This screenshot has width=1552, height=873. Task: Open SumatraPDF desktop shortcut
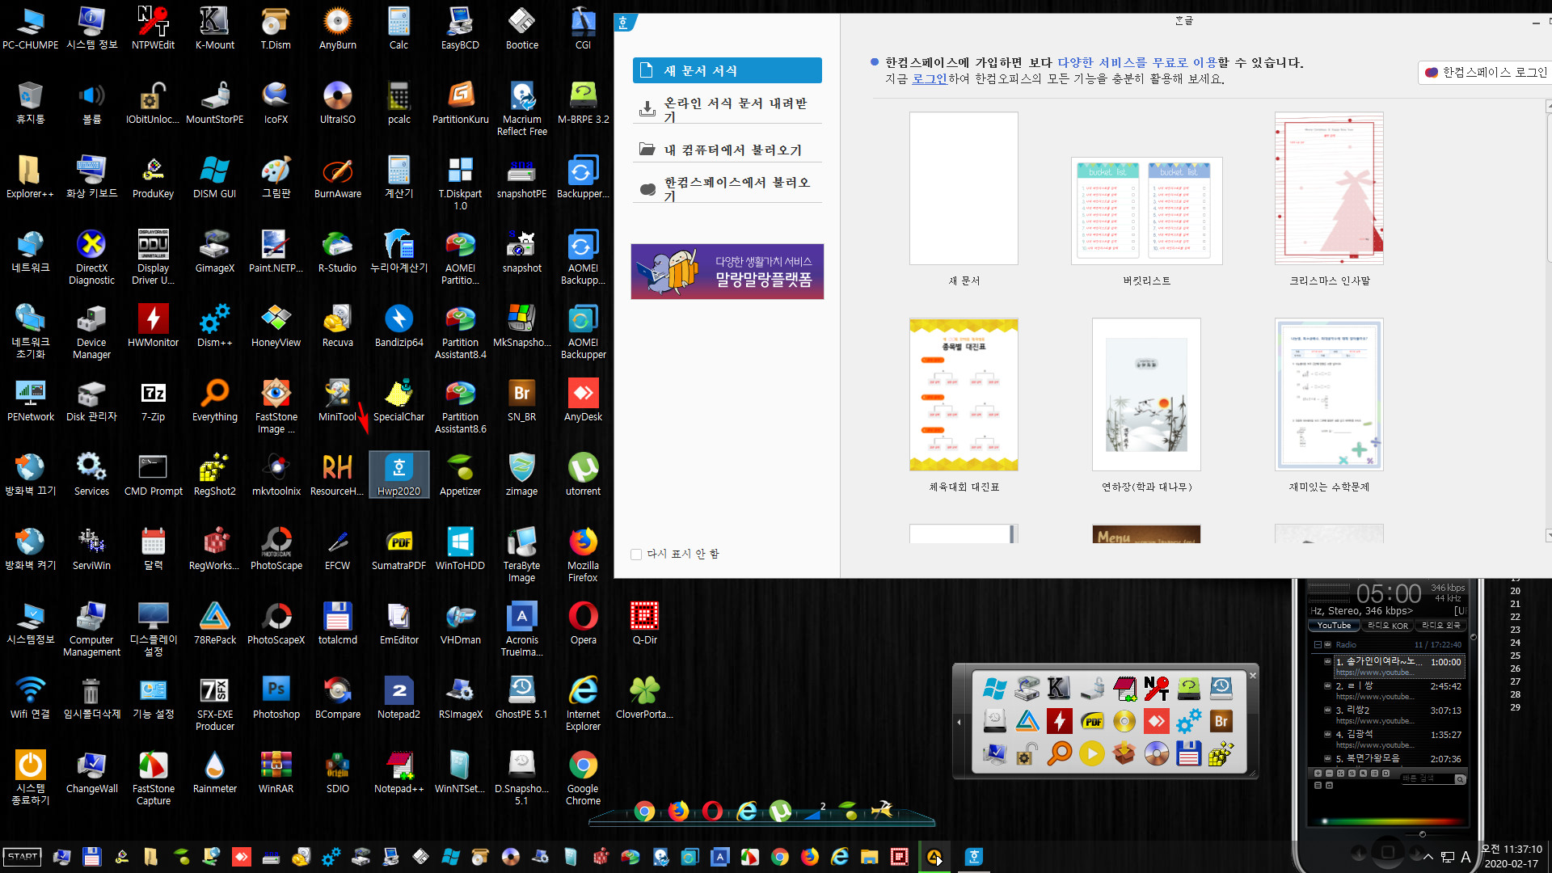pos(399,549)
